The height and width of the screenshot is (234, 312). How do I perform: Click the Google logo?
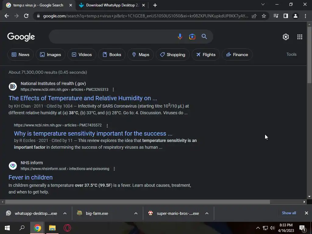21,37
